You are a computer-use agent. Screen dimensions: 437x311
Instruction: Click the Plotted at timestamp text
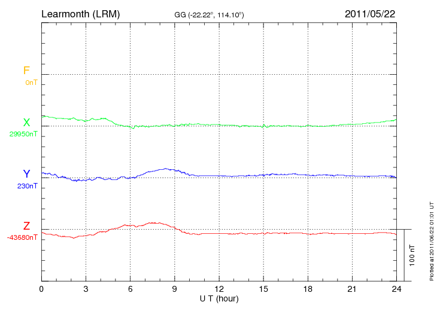click(x=432, y=240)
